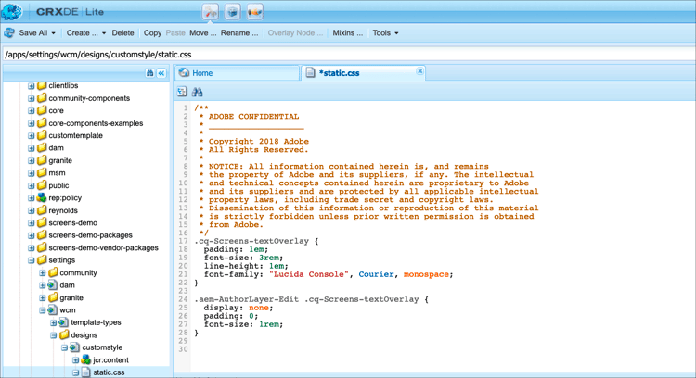
Task: Click line number 30 in editor gutter
Action: click(183, 349)
